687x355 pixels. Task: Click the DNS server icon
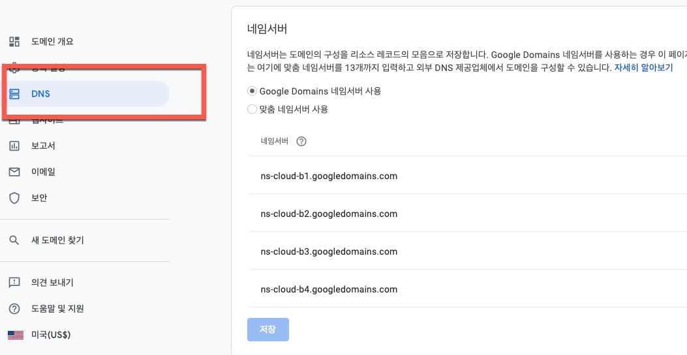click(14, 94)
